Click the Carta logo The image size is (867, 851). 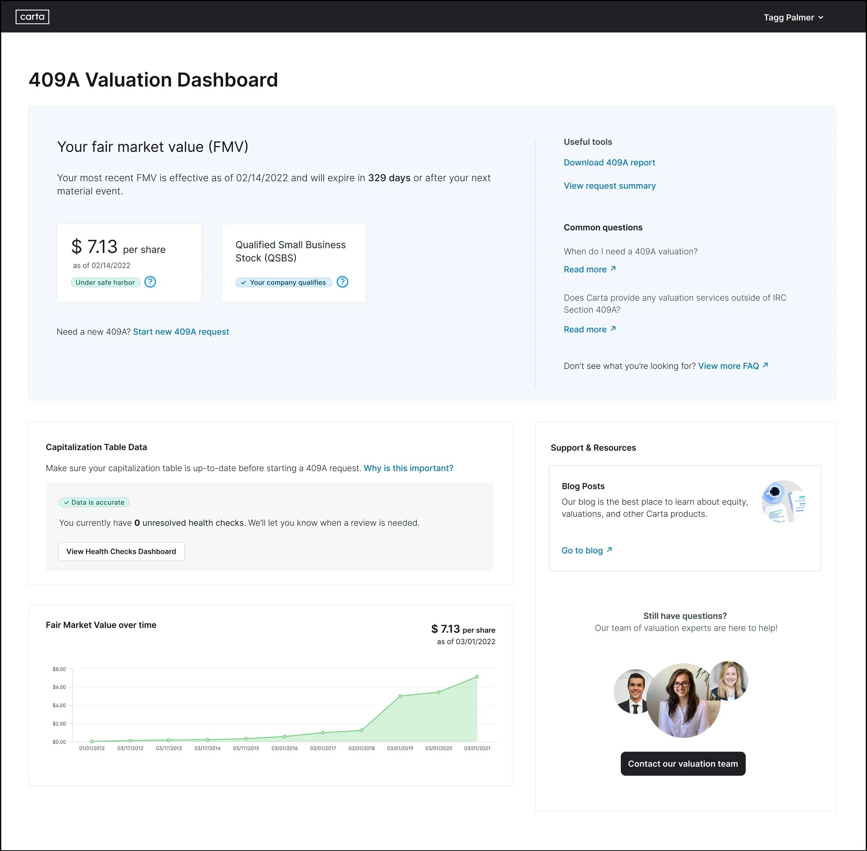click(x=32, y=17)
